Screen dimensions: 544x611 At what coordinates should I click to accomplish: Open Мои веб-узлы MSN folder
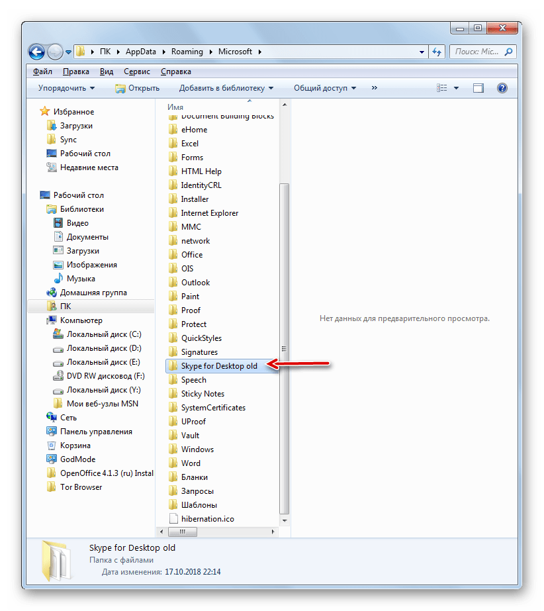95,404
